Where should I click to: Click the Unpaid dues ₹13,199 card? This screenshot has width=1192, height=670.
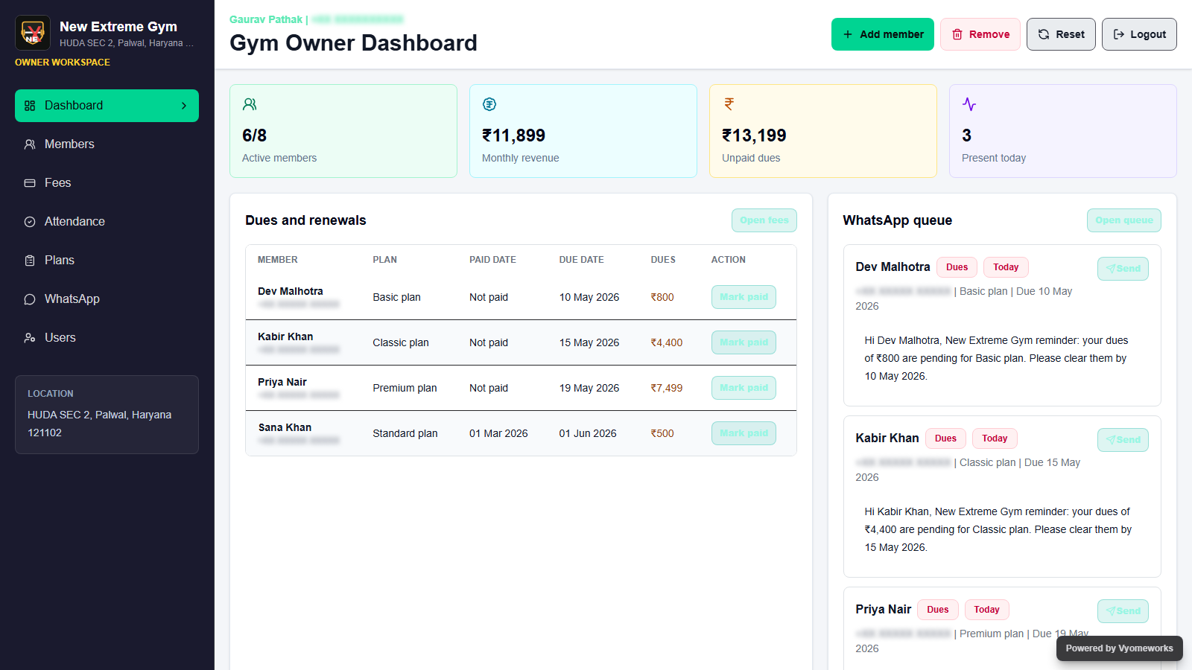coord(823,131)
